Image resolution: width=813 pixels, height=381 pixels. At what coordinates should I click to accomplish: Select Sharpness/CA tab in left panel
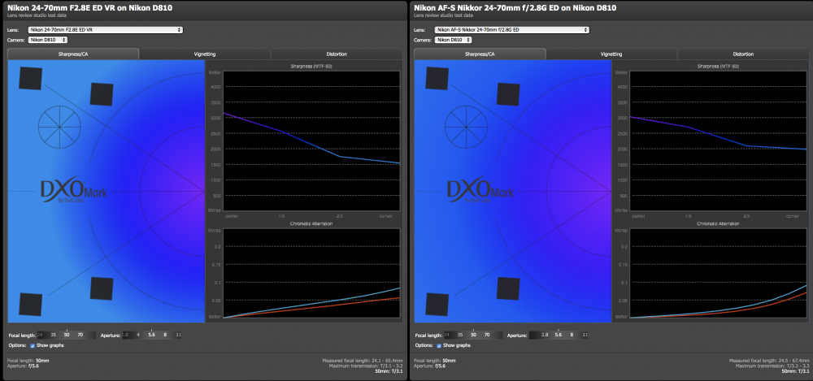coord(73,54)
